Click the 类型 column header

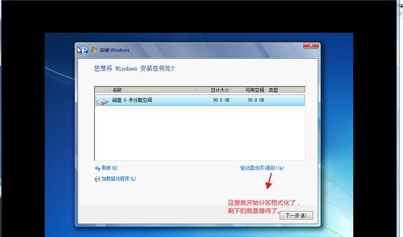[x=286, y=89]
